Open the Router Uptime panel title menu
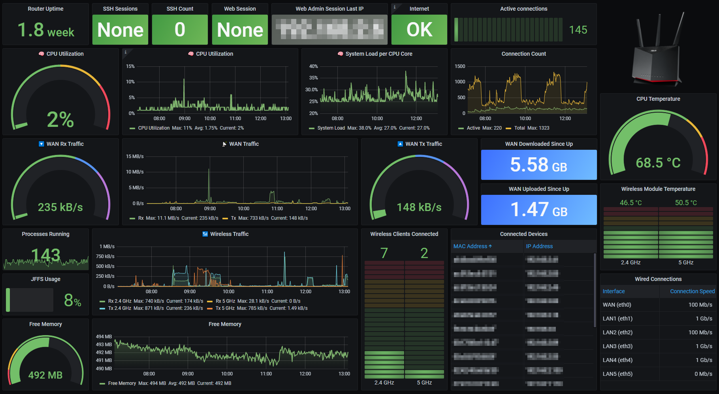This screenshot has width=719, height=394. click(x=45, y=9)
